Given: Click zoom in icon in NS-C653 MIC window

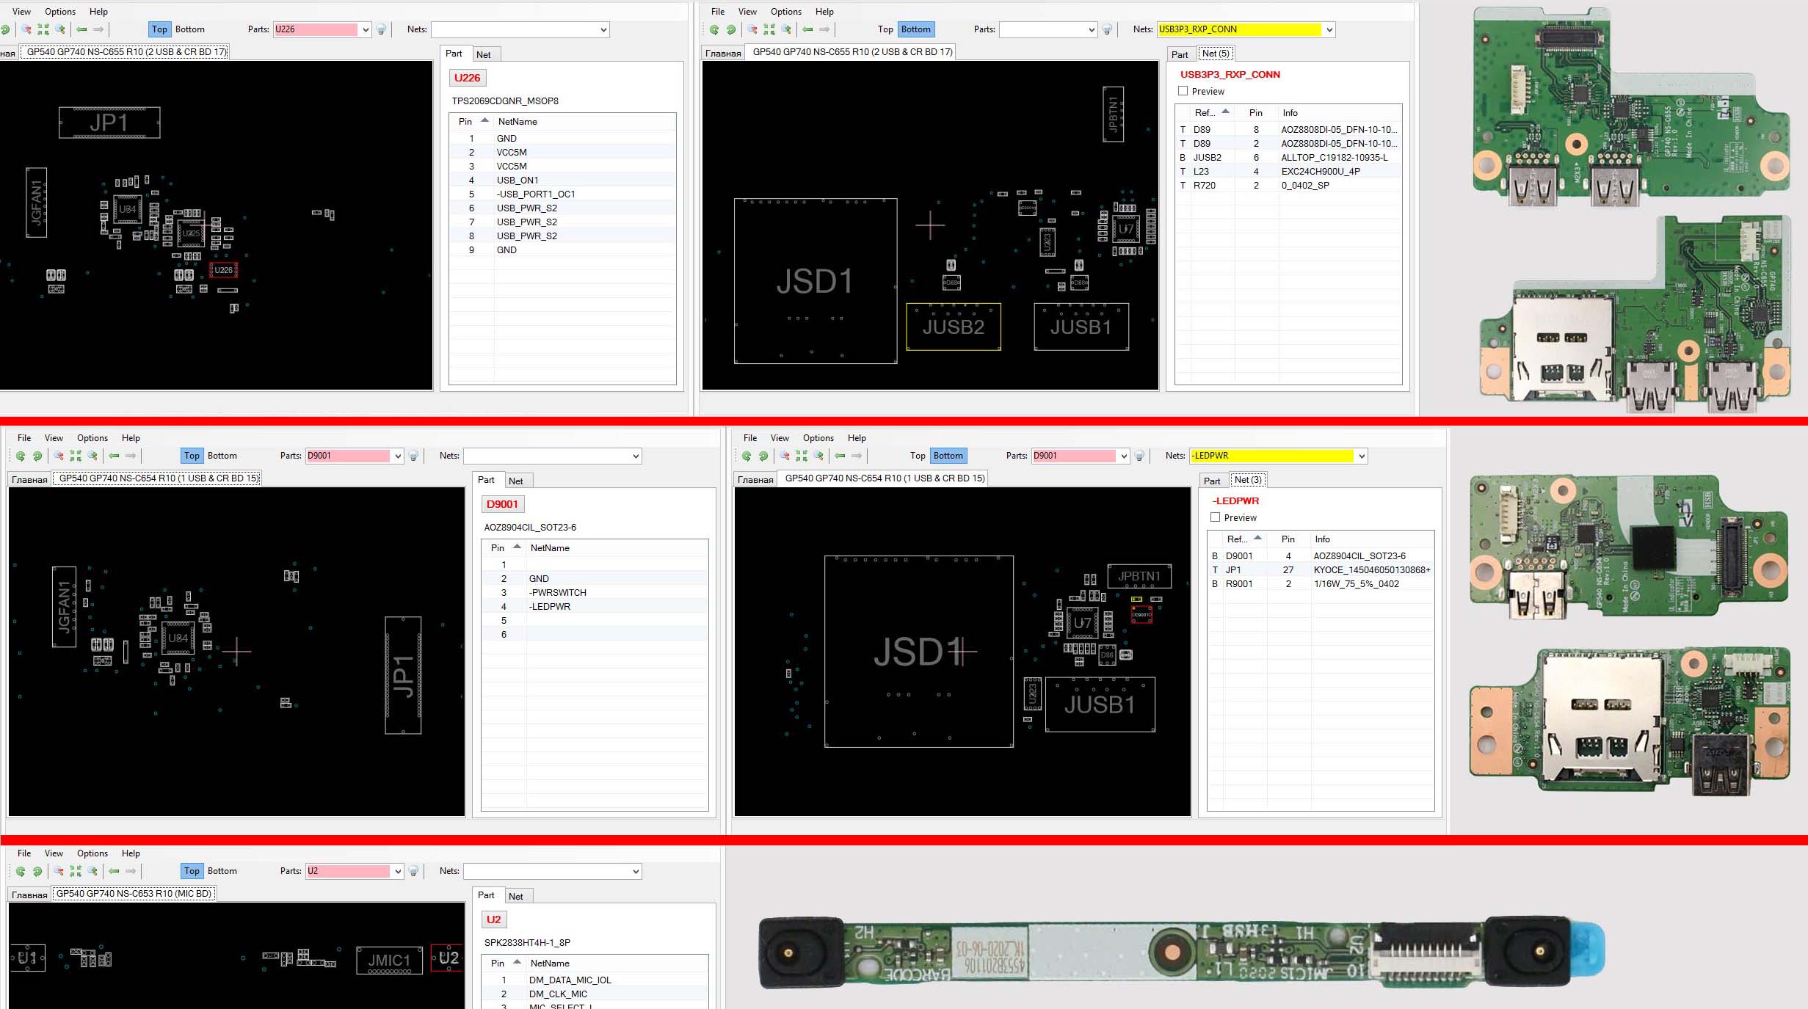Looking at the screenshot, I should pos(92,871).
